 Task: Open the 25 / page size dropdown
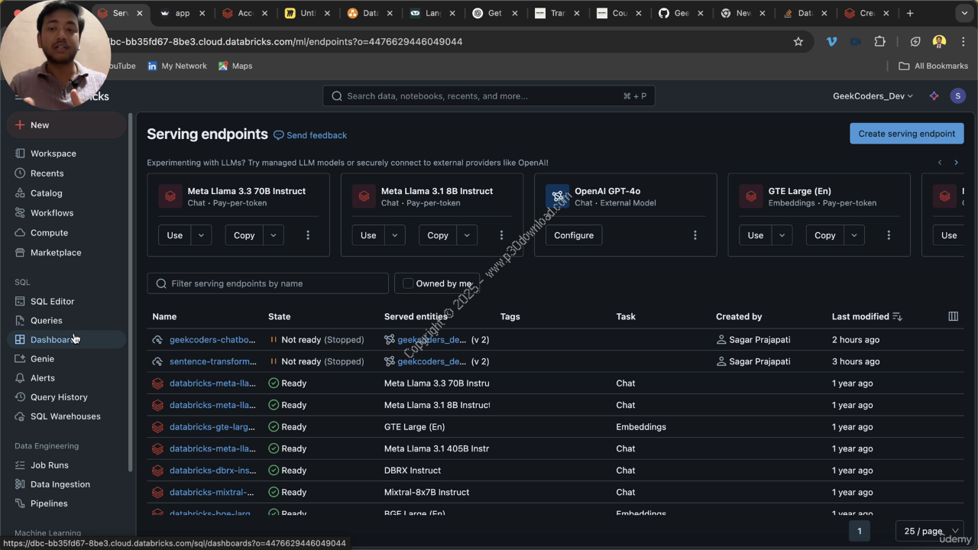[929, 531]
